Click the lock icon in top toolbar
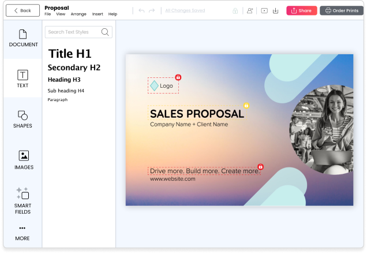The height and width of the screenshot is (254, 367). 235,10
